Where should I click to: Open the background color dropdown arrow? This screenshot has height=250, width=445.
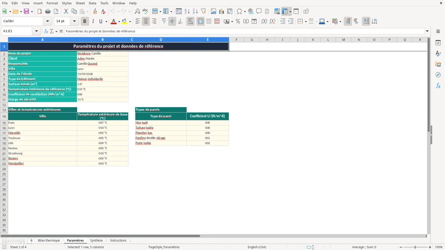pyautogui.click(x=130, y=21)
